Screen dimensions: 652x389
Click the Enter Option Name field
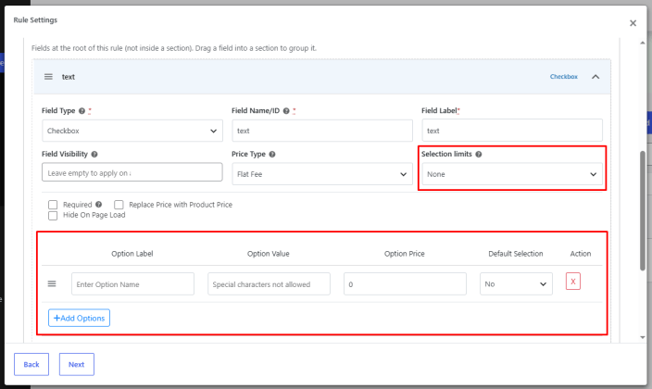(x=132, y=283)
